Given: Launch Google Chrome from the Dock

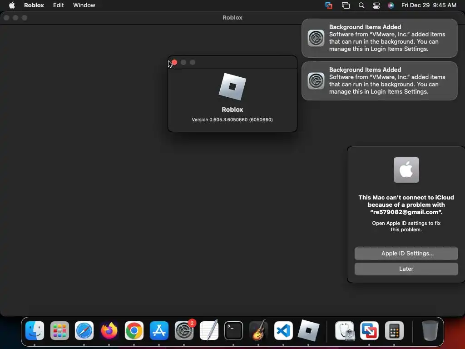Looking at the screenshot, I should [134, 330].
